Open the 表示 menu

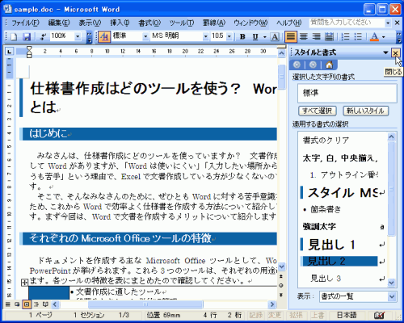click(x=90, y=23)
